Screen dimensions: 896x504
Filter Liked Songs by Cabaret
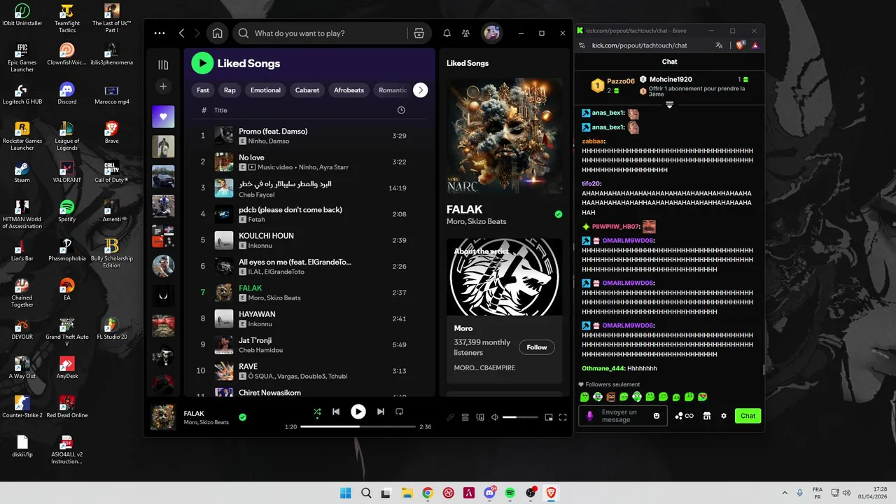coord(307,90)
